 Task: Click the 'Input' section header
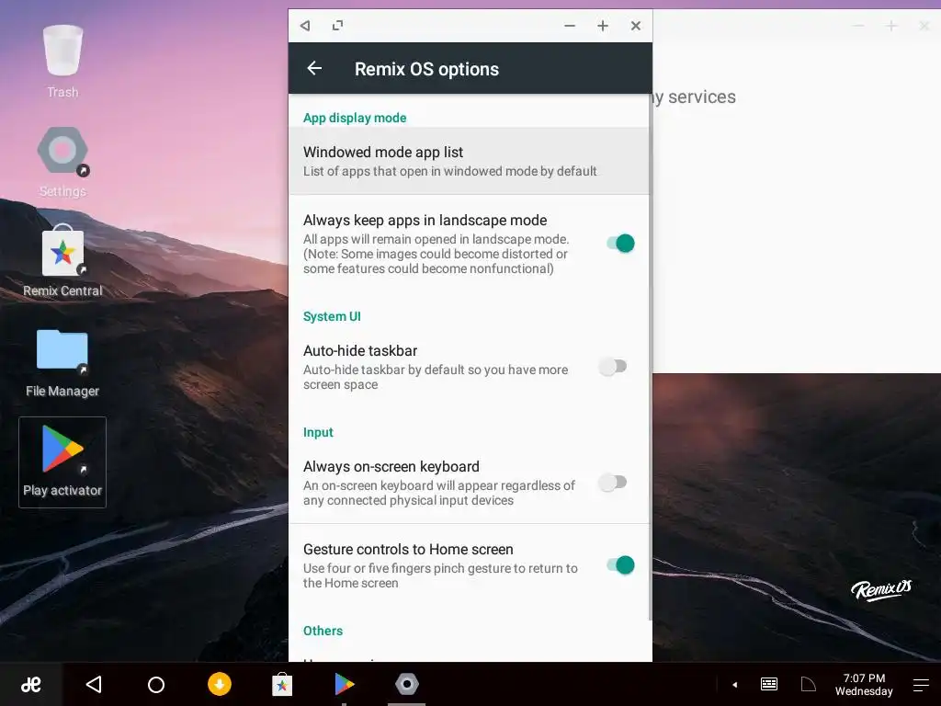coord(318,432)
